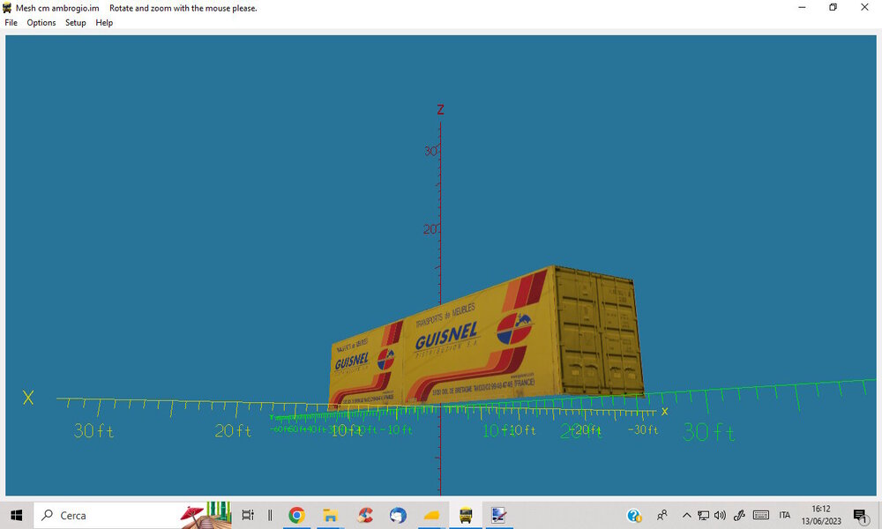Viewport: 882px width, 529px height.
Task: Select the yellow bus mesh viewer taskbar icon
Action: 466,515
